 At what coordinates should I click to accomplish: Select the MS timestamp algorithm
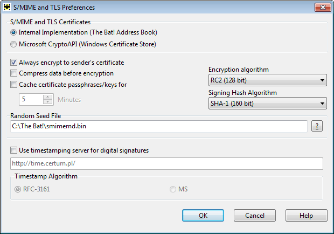pos(173,189)
